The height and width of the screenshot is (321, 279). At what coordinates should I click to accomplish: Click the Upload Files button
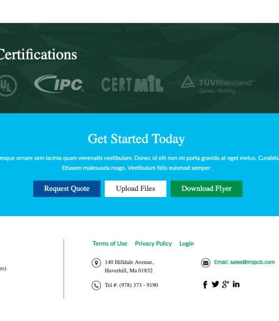[136, 189]
